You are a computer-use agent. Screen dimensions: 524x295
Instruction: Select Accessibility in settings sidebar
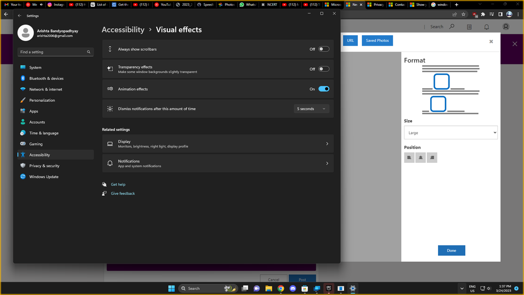[x=56, y=155]
